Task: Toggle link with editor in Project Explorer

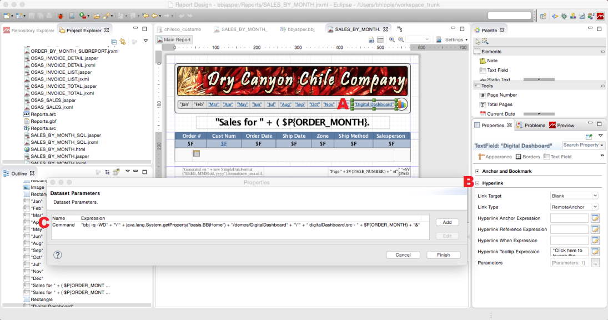Action: [x=123, y=41]
